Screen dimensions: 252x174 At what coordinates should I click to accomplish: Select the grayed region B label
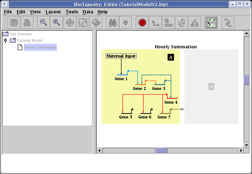pos(211,87)
